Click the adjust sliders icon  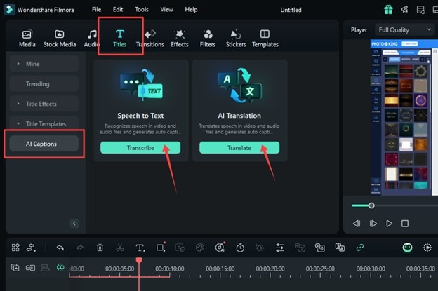point(279,248)
